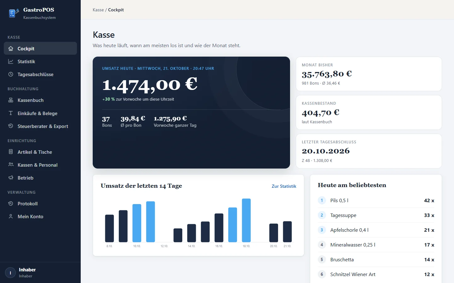Image resolution: width=454 pixels, height=283 pixels.
Task: Click the +30 % zur Vorwoche text
Action: (138, 99)
